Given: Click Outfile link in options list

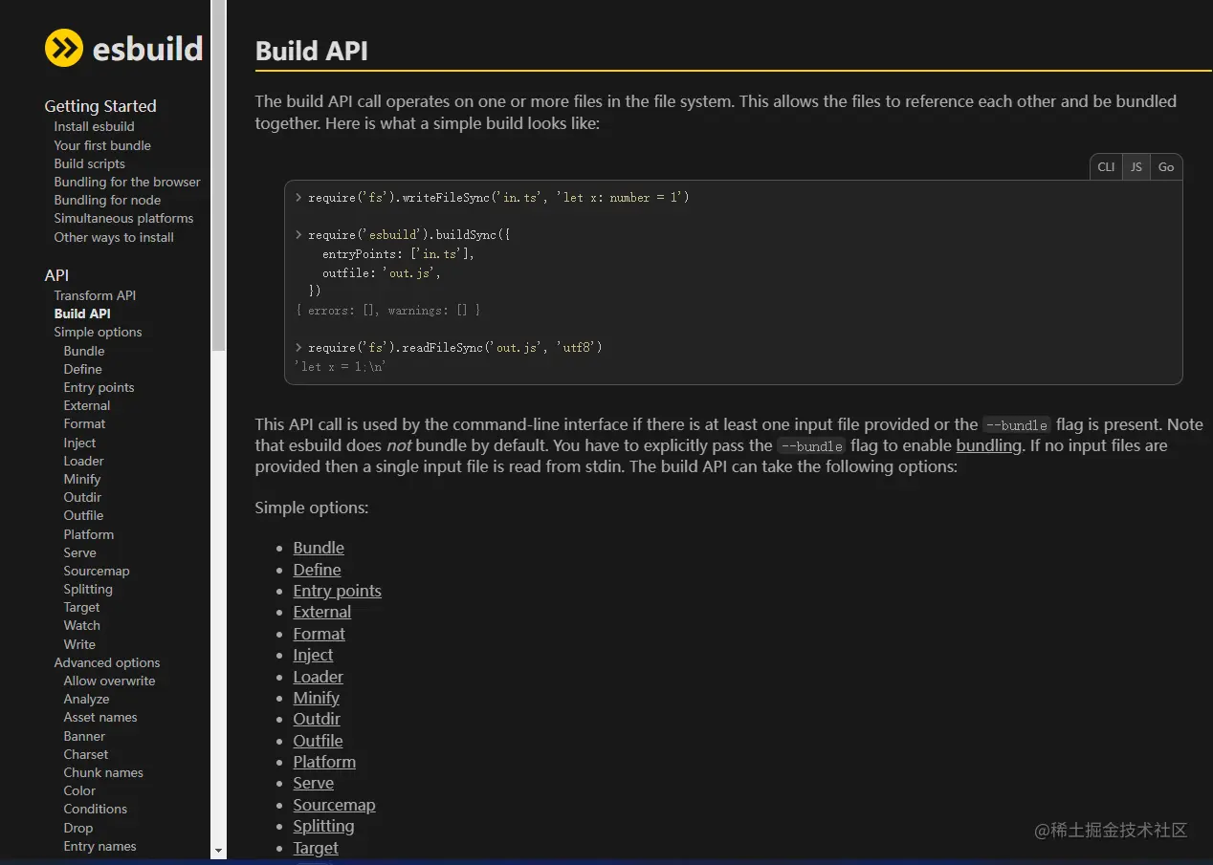Looking at the screenshot, I should click(x=318, y=741).
